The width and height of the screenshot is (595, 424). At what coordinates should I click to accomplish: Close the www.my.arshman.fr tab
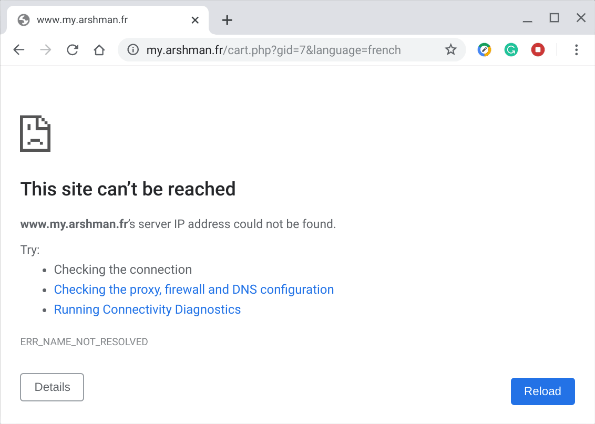click(x=195, y=20)
